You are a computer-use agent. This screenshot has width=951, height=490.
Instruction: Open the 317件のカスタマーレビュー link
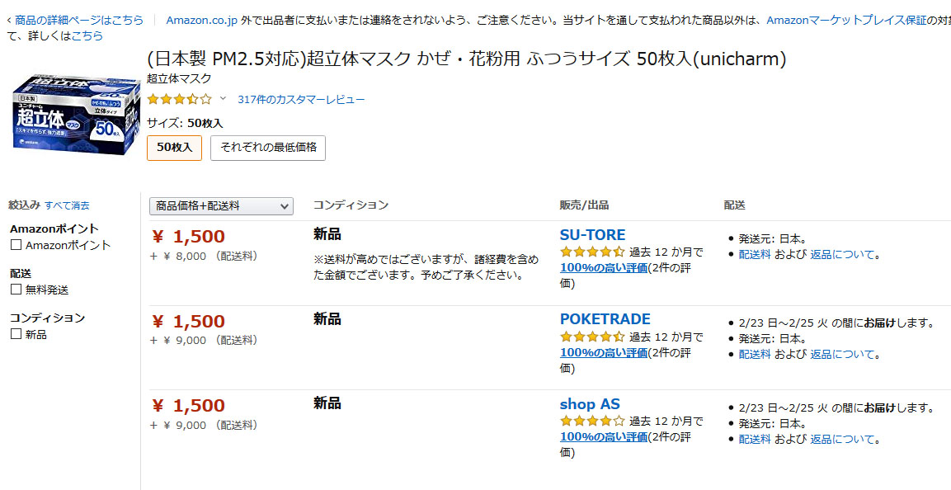(301, 100)
